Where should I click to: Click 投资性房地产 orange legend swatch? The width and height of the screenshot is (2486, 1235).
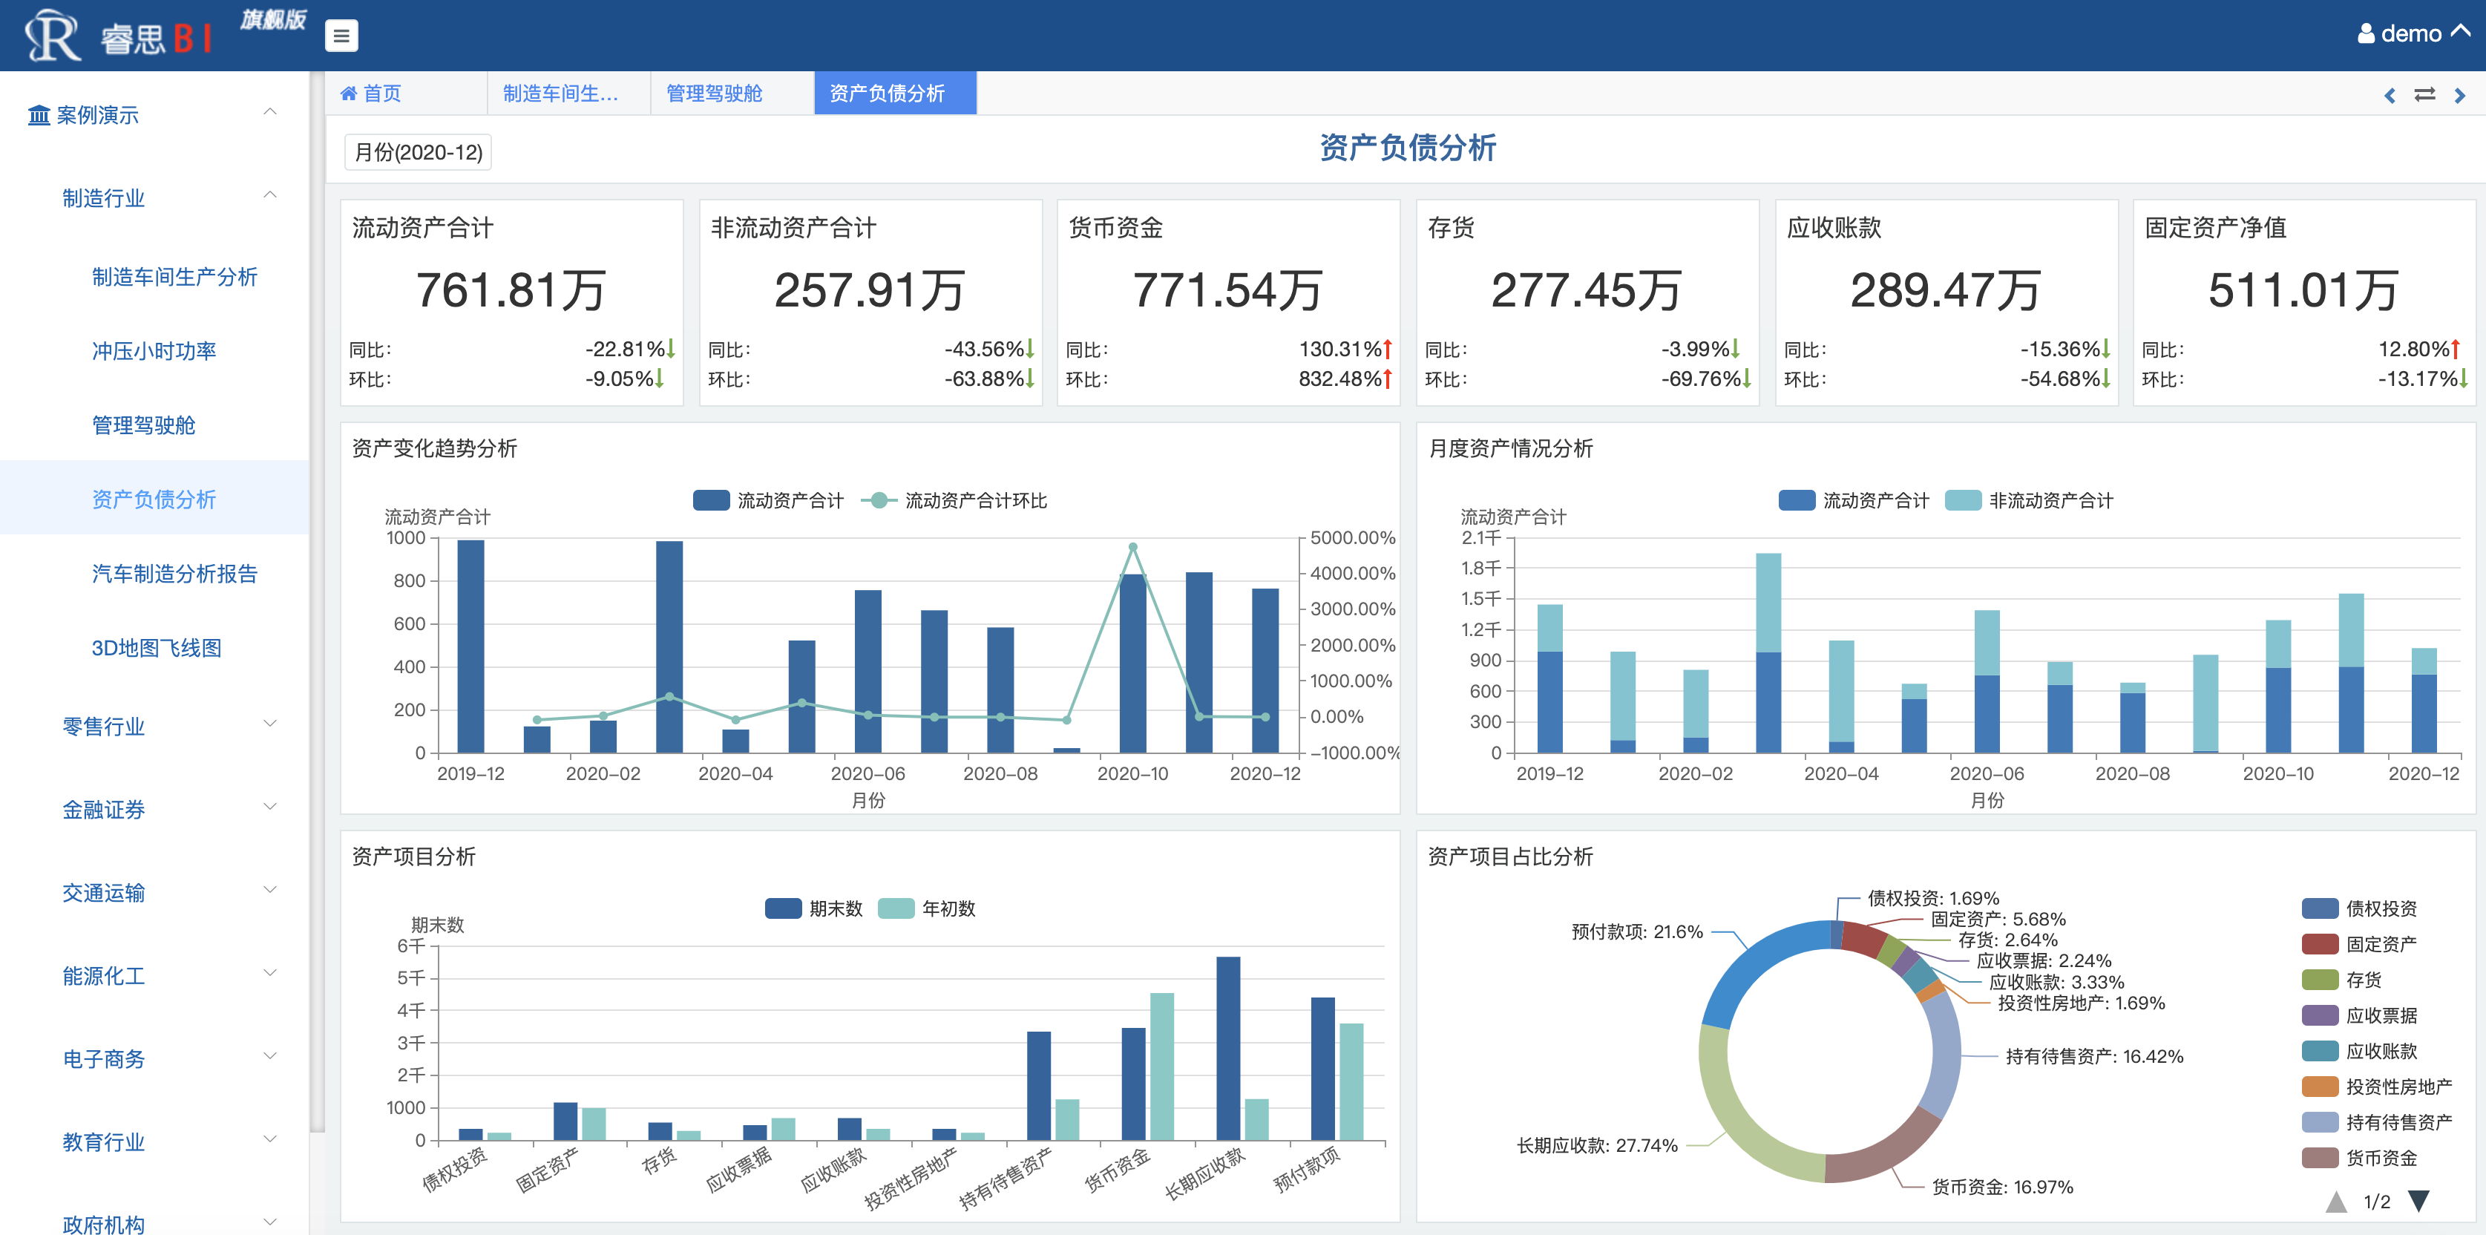2320,1087
